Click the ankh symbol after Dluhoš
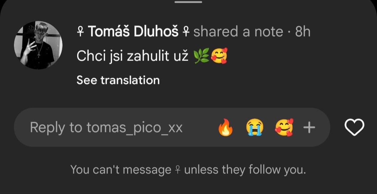Image resolution: width=377 pixels, height=194 pixels. click(x=186, y=32)
